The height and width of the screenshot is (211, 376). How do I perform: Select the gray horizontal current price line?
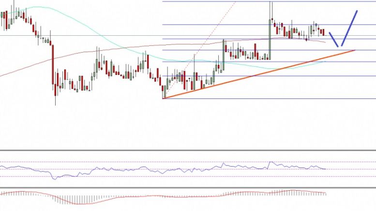(188, 36)
